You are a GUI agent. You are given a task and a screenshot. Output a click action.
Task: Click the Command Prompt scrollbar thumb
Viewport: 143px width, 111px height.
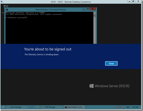pos(94,16)
